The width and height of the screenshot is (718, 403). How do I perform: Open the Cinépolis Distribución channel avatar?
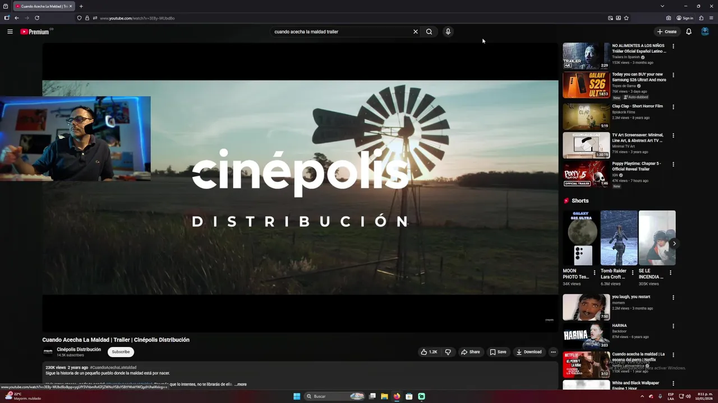[48, 352]
